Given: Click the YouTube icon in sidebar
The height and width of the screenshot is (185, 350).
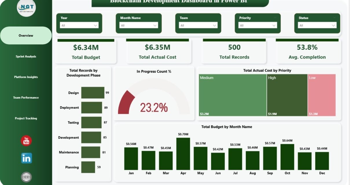Looking at the screenshot, I should 26,141.
